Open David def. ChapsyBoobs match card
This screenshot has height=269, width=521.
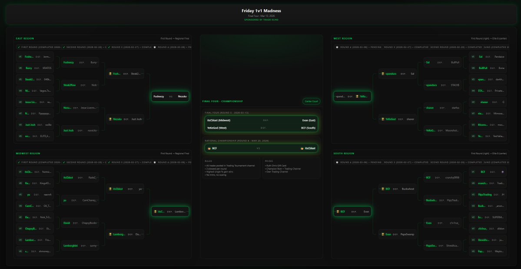[x=80, y=223]
